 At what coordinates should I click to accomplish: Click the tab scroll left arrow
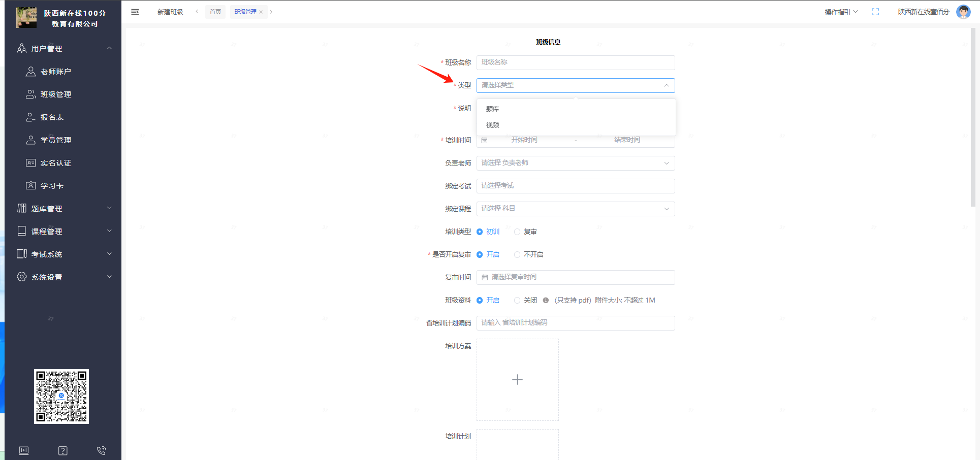pyautogui.click(x=197, y=12)
